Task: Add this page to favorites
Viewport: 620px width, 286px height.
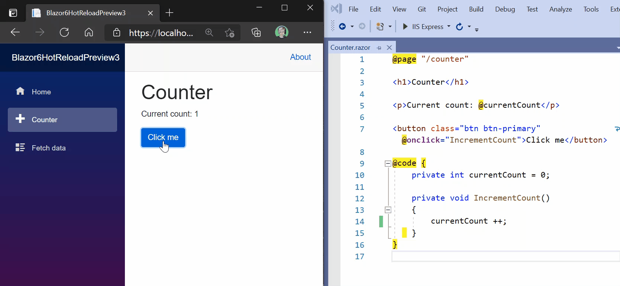Action: tap(229, 33)
